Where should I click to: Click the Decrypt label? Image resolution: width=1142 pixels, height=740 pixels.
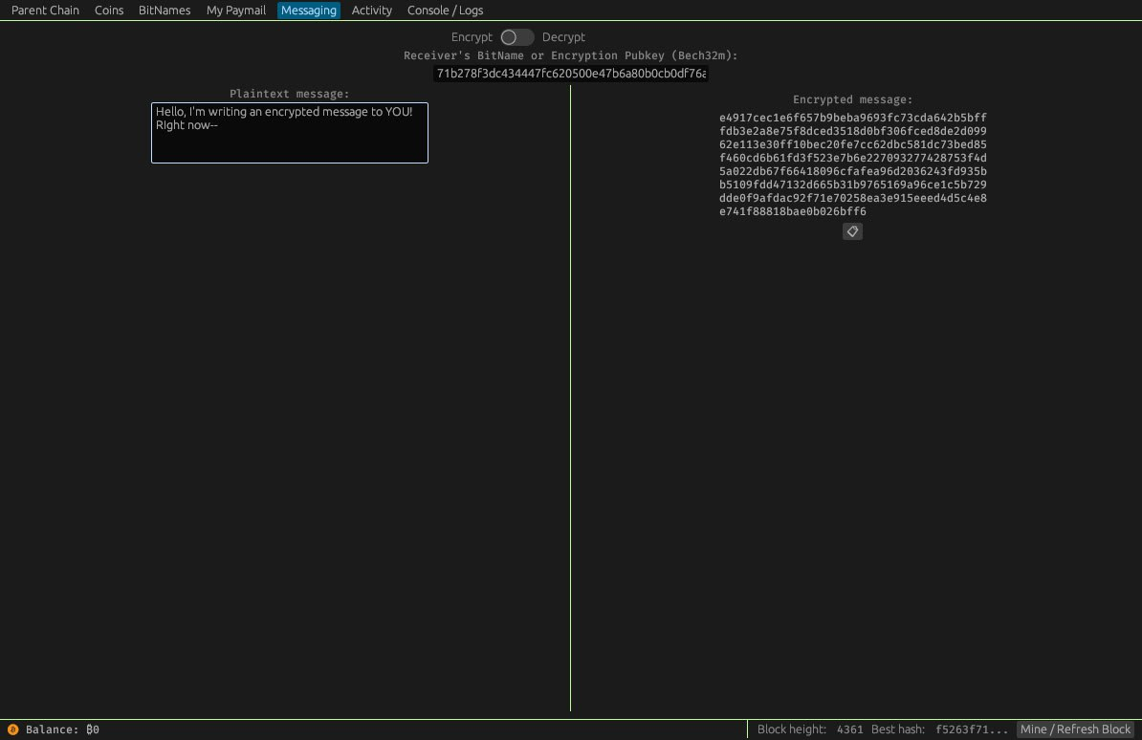coord(563,37)
